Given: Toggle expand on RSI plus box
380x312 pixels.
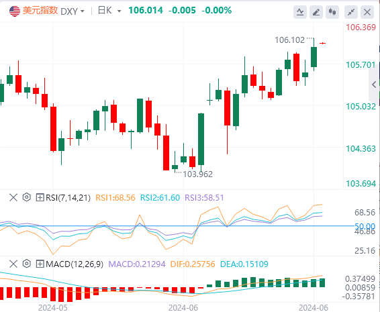Looking at the screenshot, I should [x=40, y=197].
